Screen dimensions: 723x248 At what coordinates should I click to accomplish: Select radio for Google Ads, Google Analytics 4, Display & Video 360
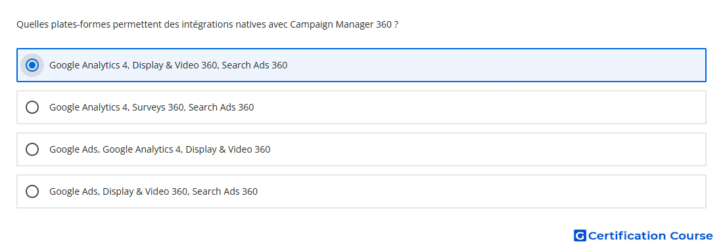point(32,149)
